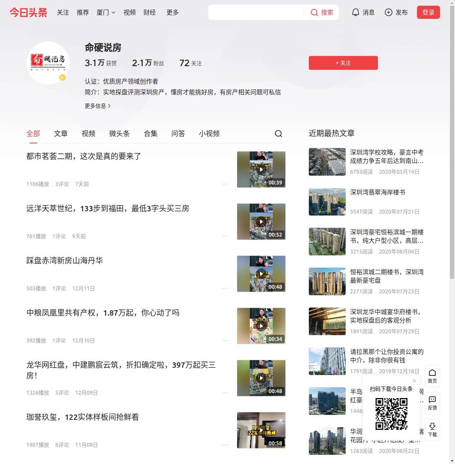Click inside the header search input field
The image size is (455, 464).
[256, 13]
